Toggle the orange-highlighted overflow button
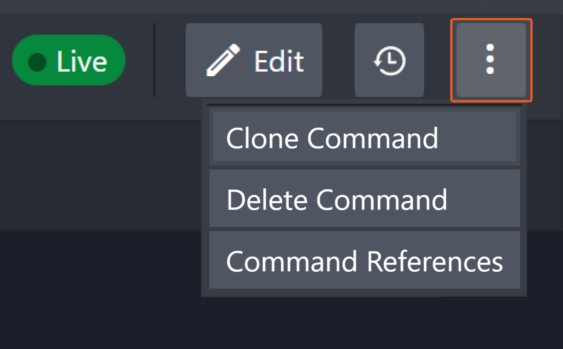563x349 pixels. pyautogui.click(x=491, y=60)
